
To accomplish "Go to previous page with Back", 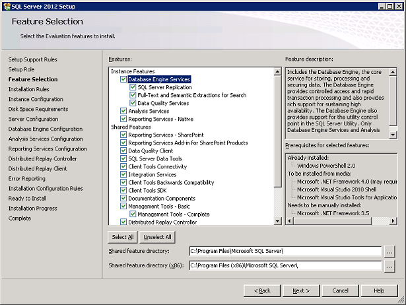I will [x=262, y=290].
